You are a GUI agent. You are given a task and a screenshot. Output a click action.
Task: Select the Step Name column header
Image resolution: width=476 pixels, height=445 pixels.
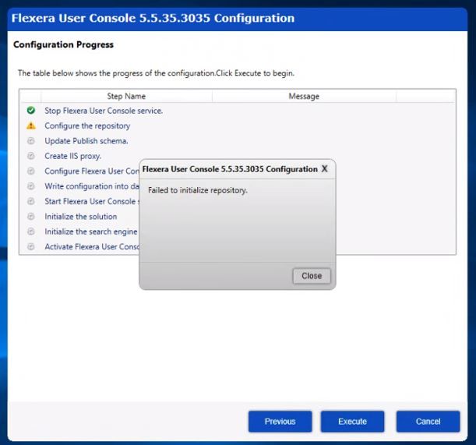[126, 97]
